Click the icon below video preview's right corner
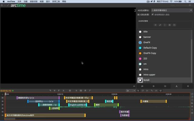 pyautogui.click(x=134, y=86)
